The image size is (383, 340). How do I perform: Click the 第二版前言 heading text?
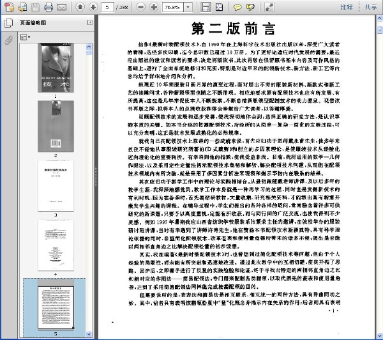(234, 29)
